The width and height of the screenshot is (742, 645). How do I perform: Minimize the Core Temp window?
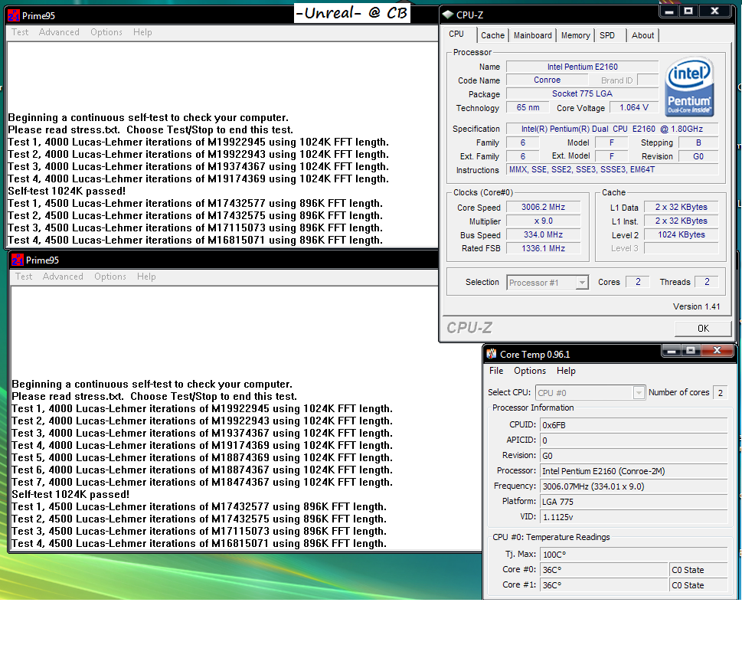[671, 350]
